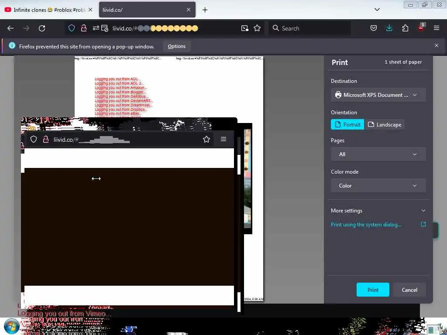Open the Color mode dropdown
This screenshot has width=447, height=335.
pos(378,185)
